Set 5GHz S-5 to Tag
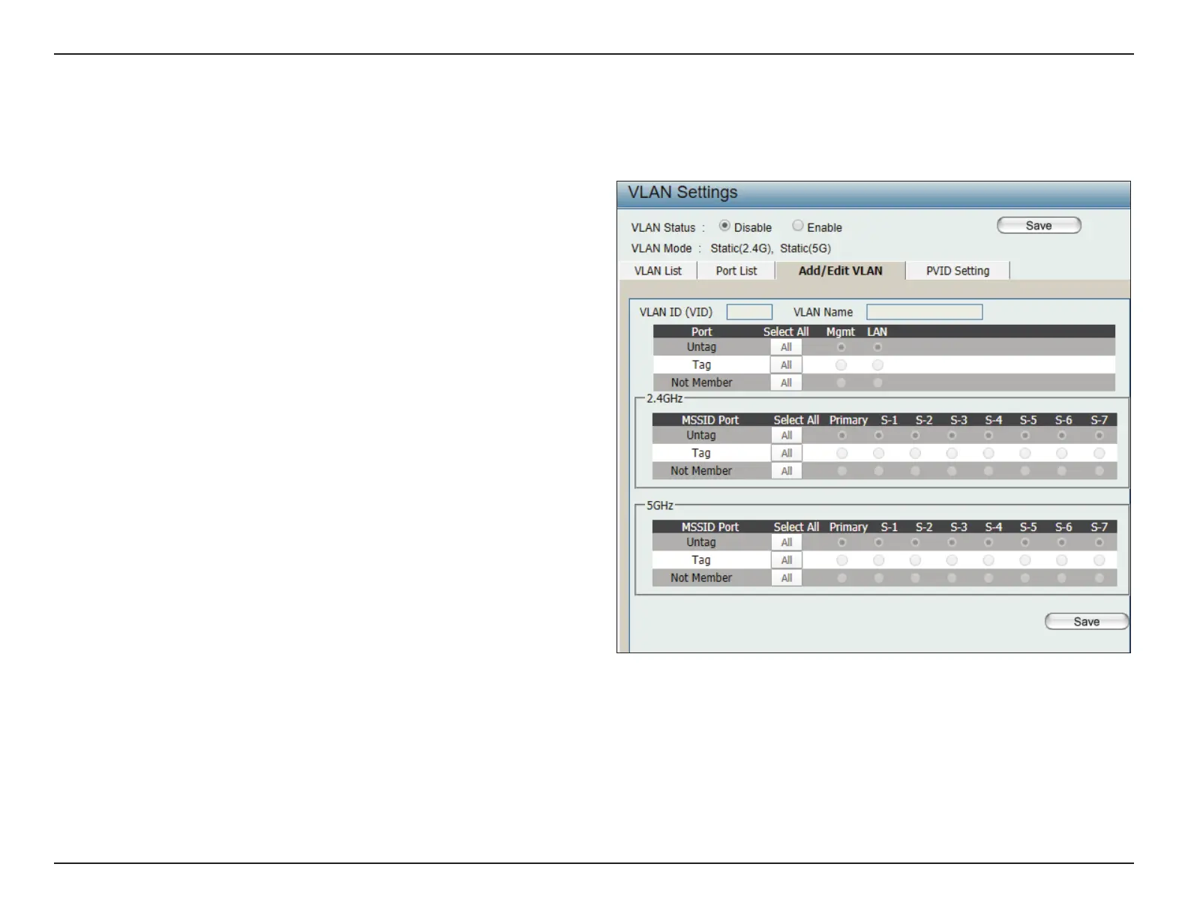The width and height of the screenshot is (1188, 918). pyautogui.click(x=1025, y=560)
